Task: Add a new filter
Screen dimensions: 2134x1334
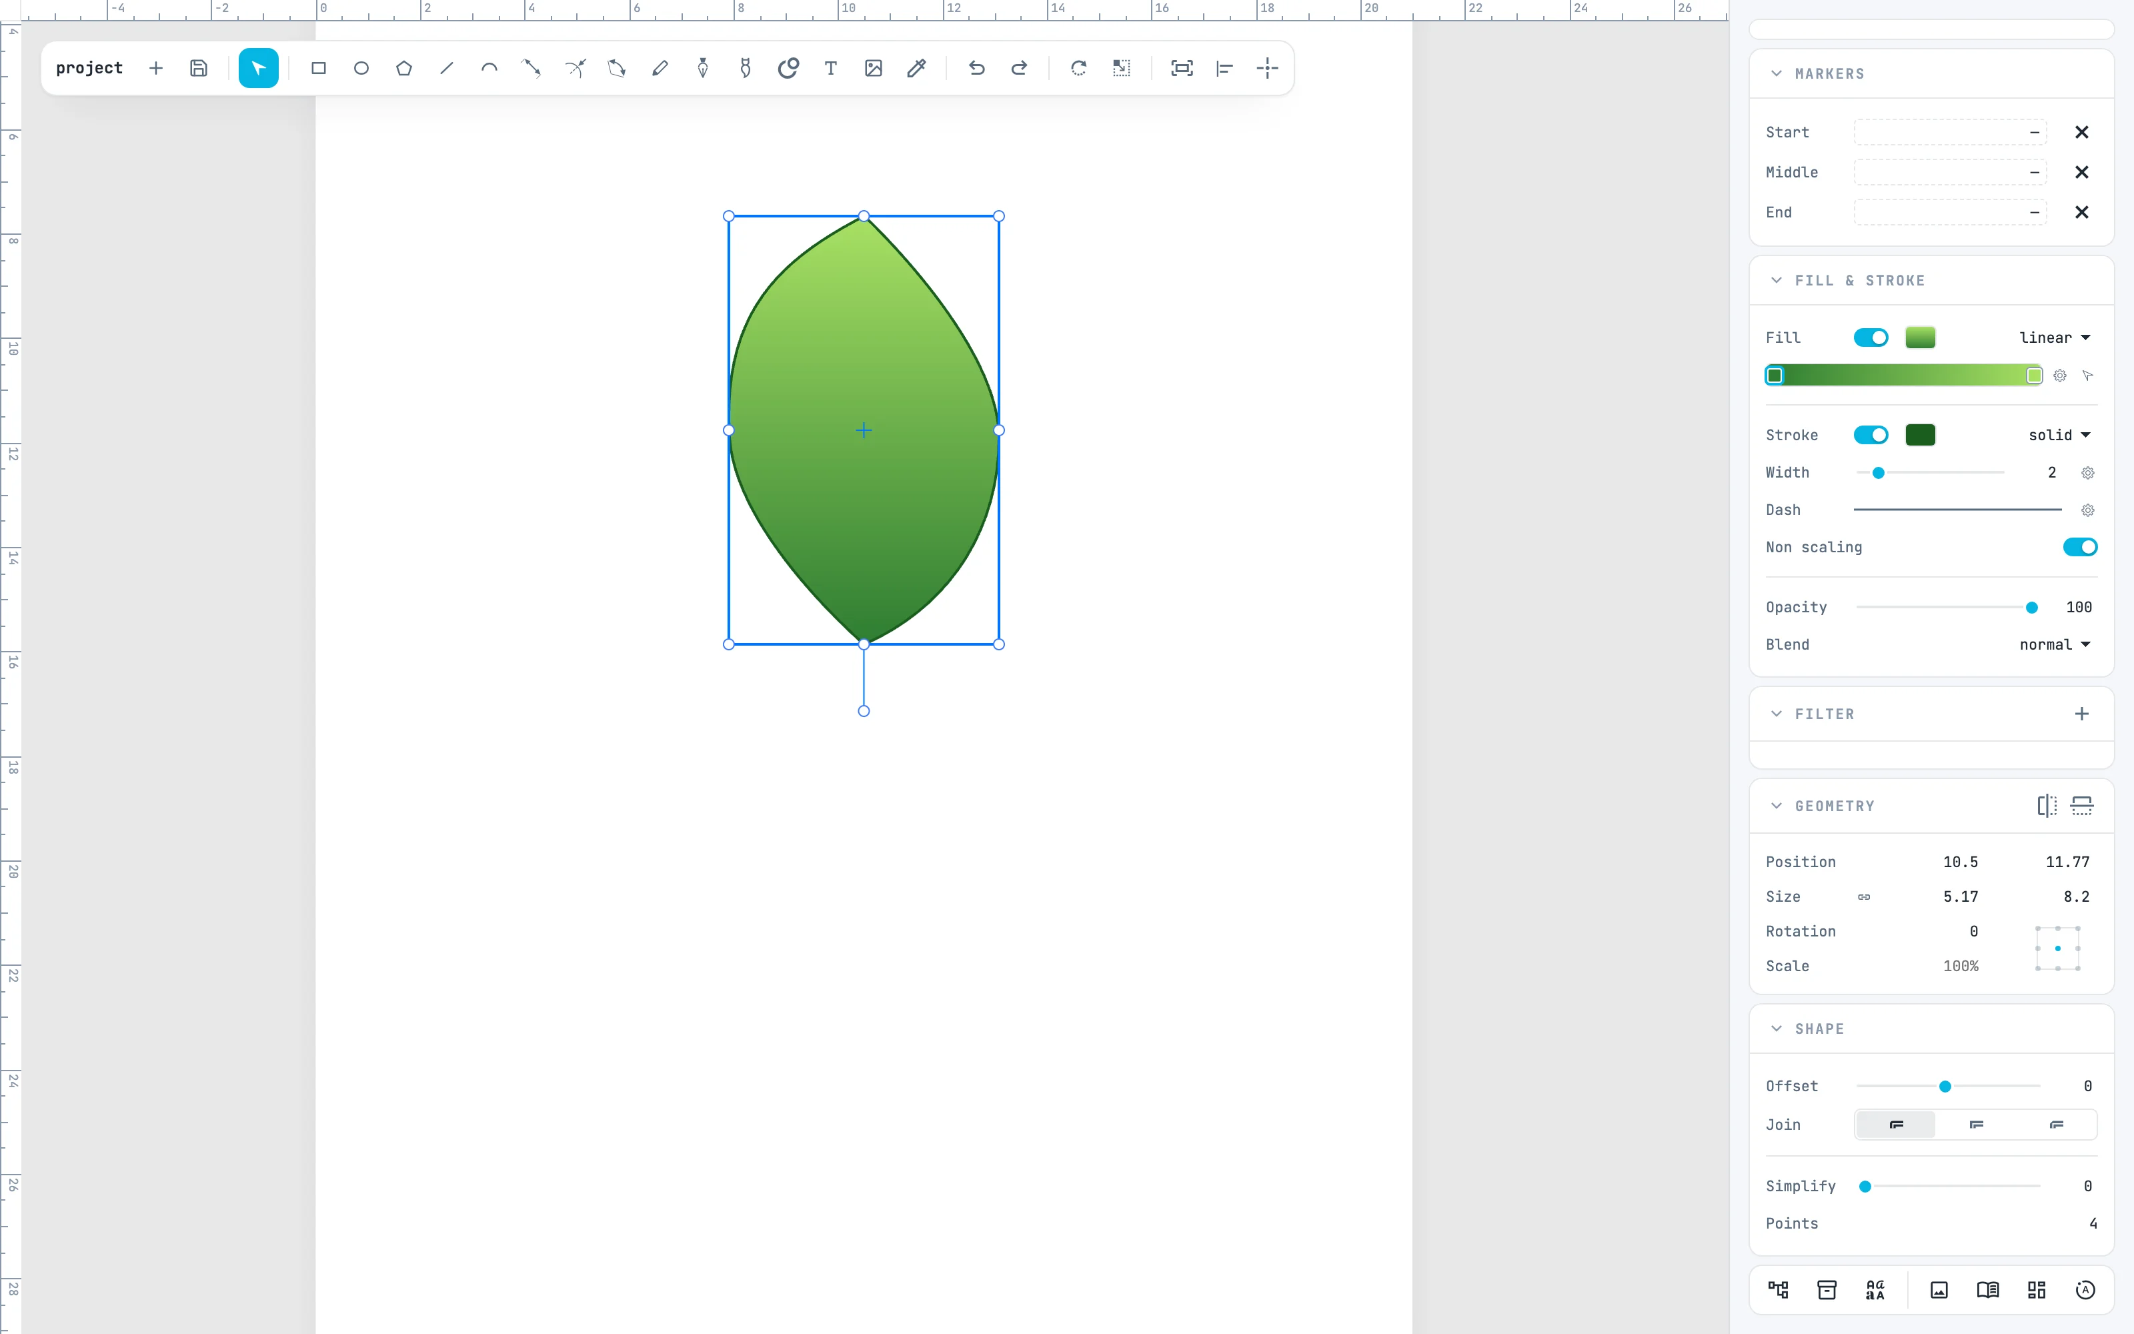Action: 2082,714
